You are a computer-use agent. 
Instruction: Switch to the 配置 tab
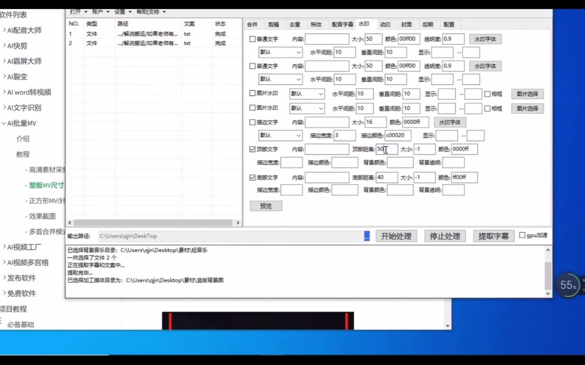coord(449,24)
